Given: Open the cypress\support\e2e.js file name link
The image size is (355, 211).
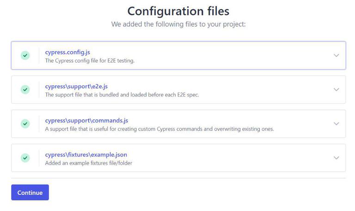Looking at the screenshot, I should click(x=76, y=87).
